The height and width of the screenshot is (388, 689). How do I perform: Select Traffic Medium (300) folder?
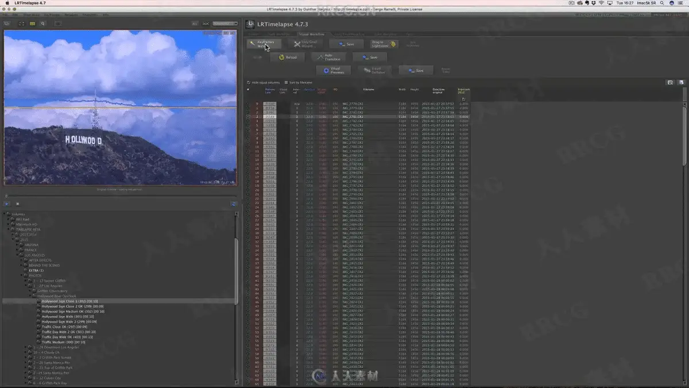63,342
